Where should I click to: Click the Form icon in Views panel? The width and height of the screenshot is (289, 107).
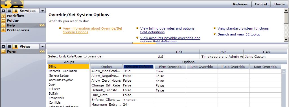[x=3, y=52]
